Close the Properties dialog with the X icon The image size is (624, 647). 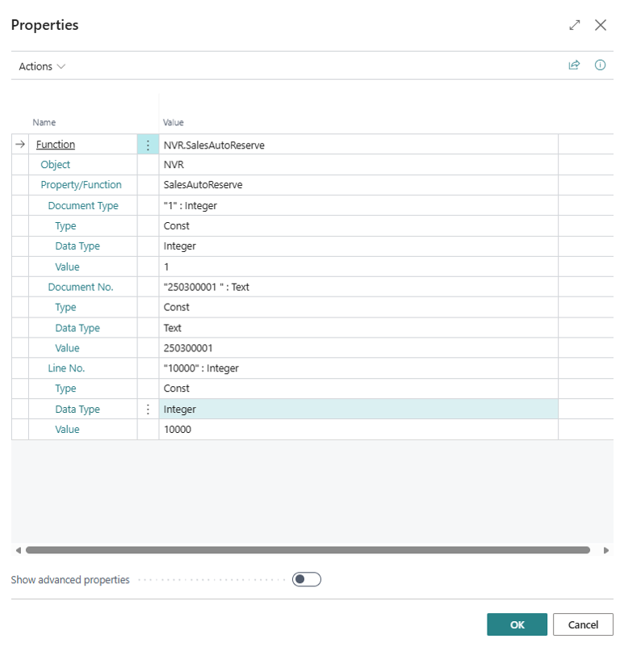coord(601,25)
